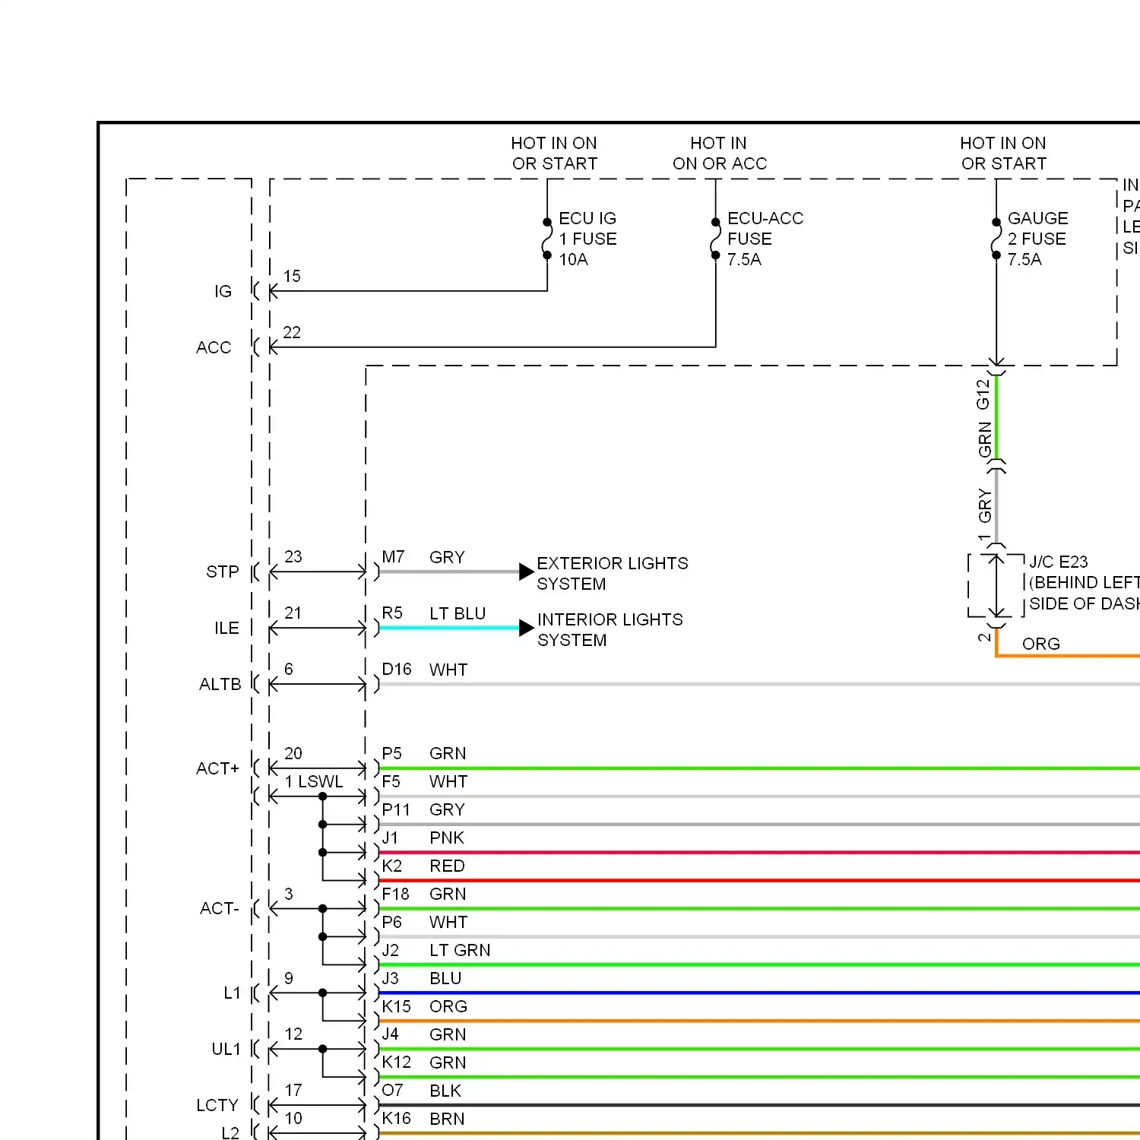The height and width of the screenshot is (1140, 1140).
Task: Click the P6 WHT wire label
Action: (x=425, y=922)
